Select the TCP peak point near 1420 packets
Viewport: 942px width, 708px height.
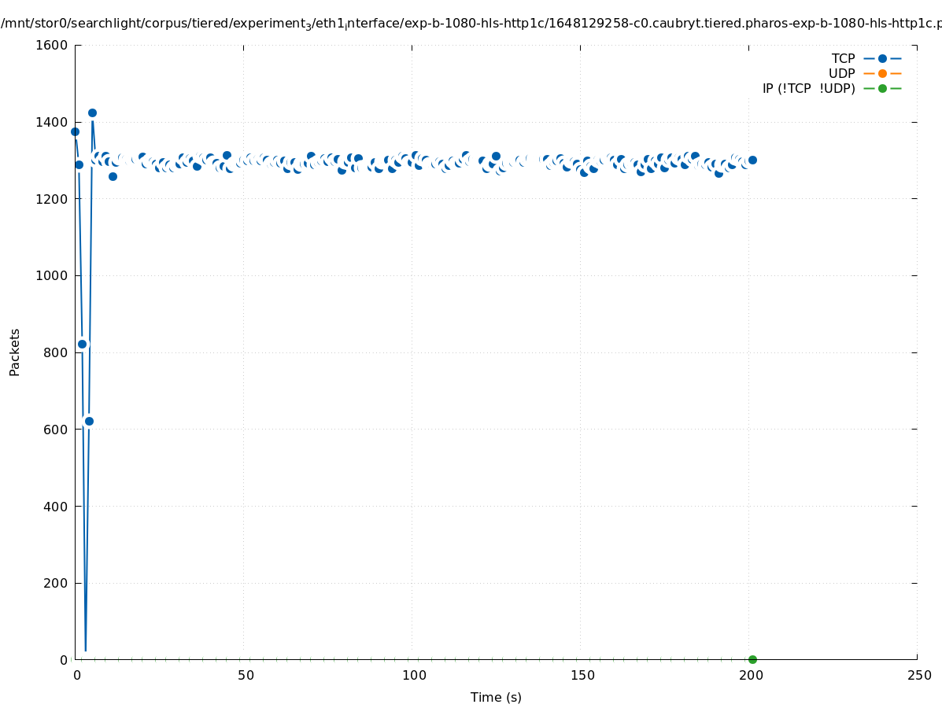click(92, 112)
